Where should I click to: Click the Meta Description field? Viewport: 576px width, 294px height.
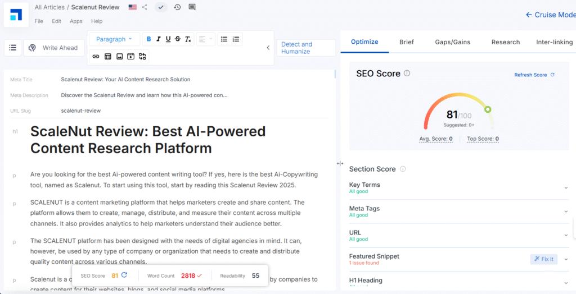145,95
